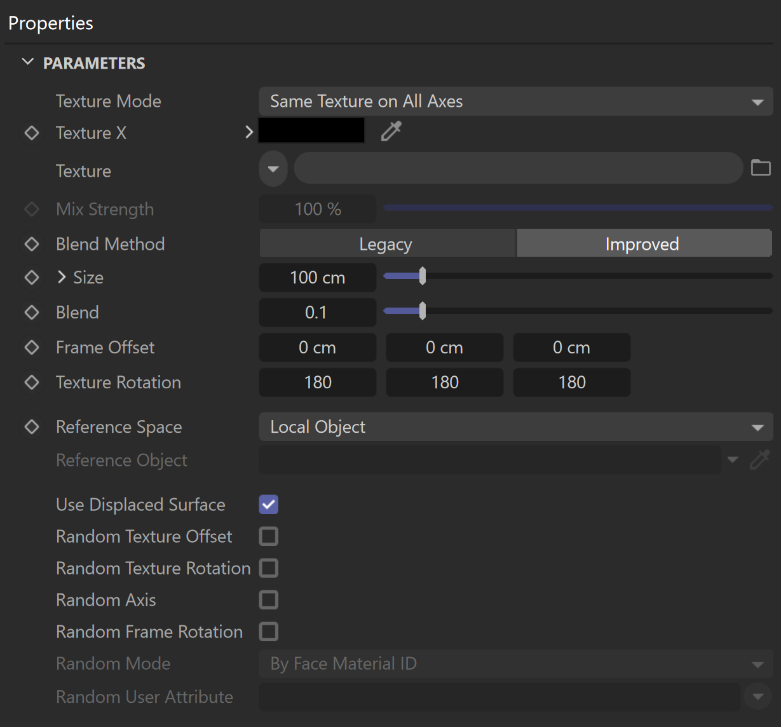Click the Blend 0.1 value field

pos(318,313)
